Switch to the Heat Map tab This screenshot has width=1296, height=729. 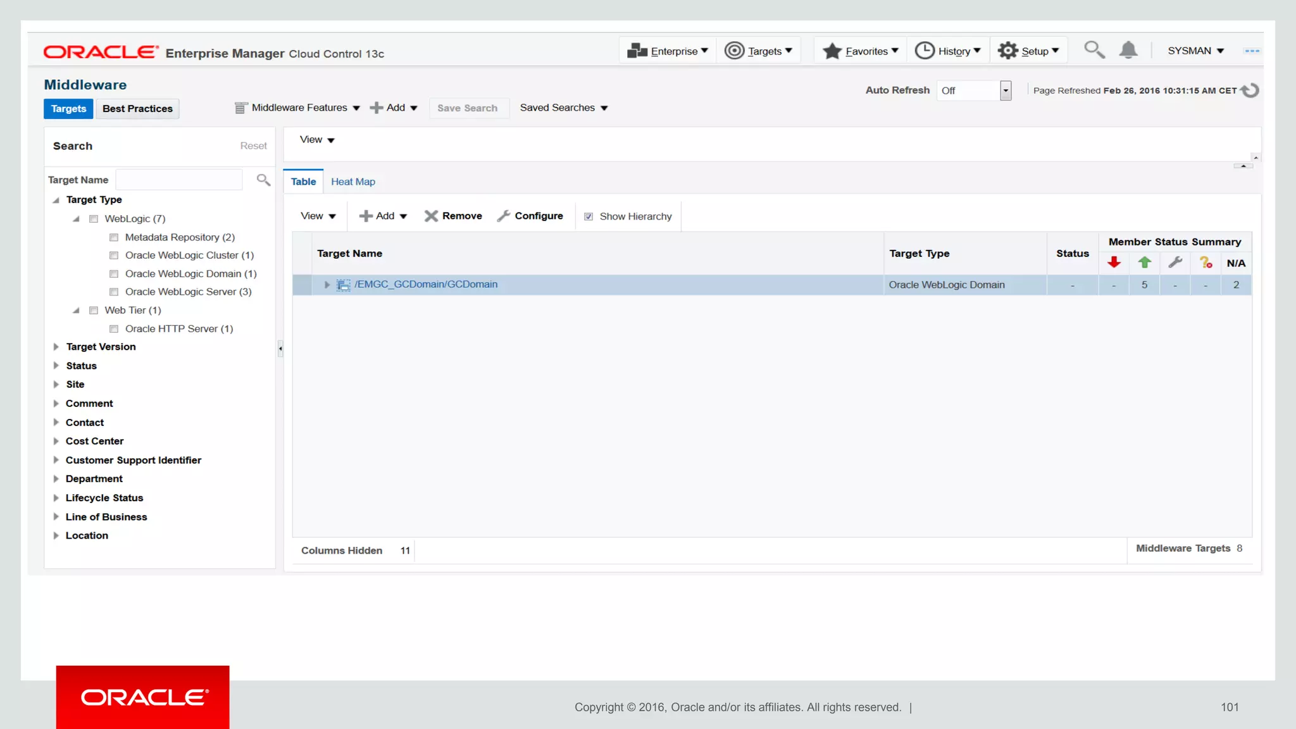pos(353,182)
